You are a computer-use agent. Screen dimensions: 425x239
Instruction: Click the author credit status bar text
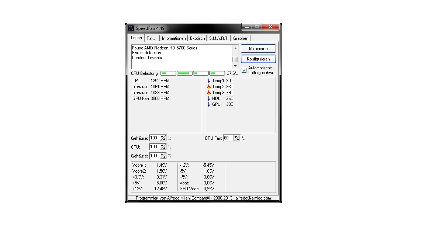[x=203, y=198]
